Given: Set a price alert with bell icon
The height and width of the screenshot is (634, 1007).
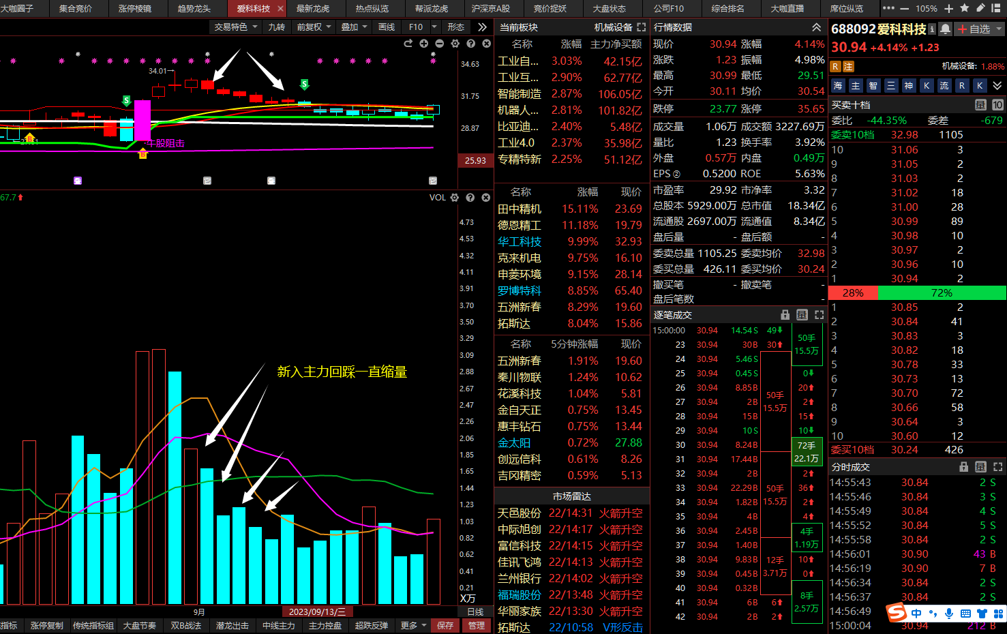Looking at the screenshot, I should 945,29.
